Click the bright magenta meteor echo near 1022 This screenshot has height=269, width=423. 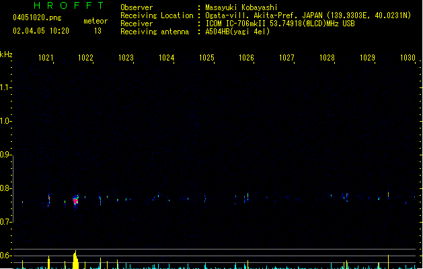(x=75, y=200)
